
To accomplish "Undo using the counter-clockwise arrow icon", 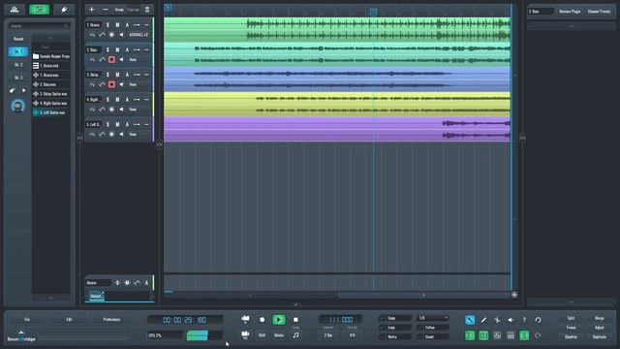I will 538,320.
